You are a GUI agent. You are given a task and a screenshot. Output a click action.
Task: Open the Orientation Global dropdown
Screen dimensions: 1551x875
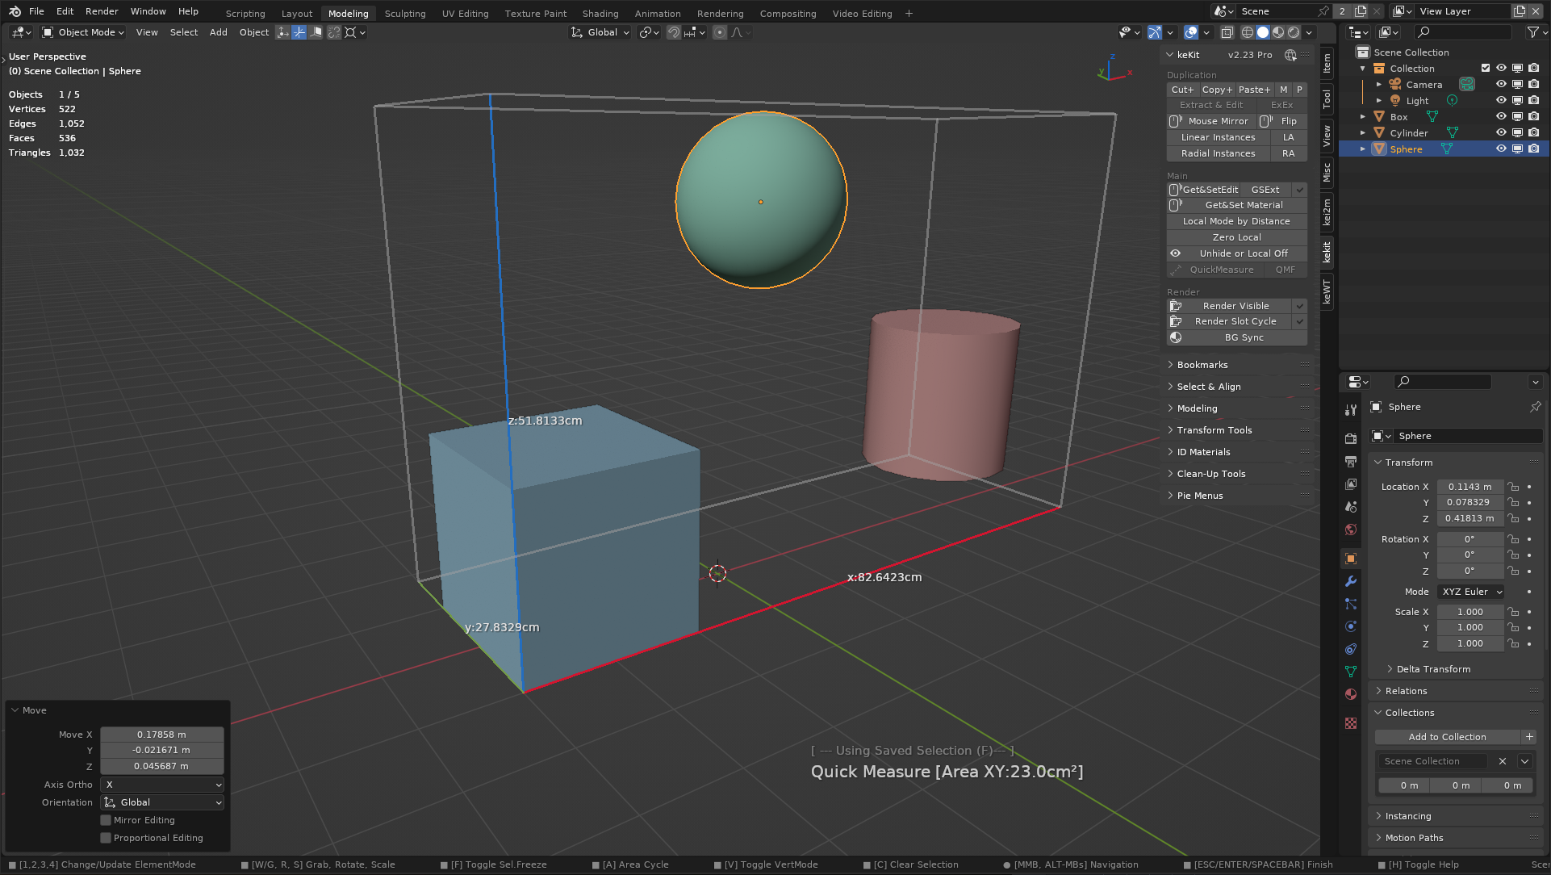coord(162,802)
